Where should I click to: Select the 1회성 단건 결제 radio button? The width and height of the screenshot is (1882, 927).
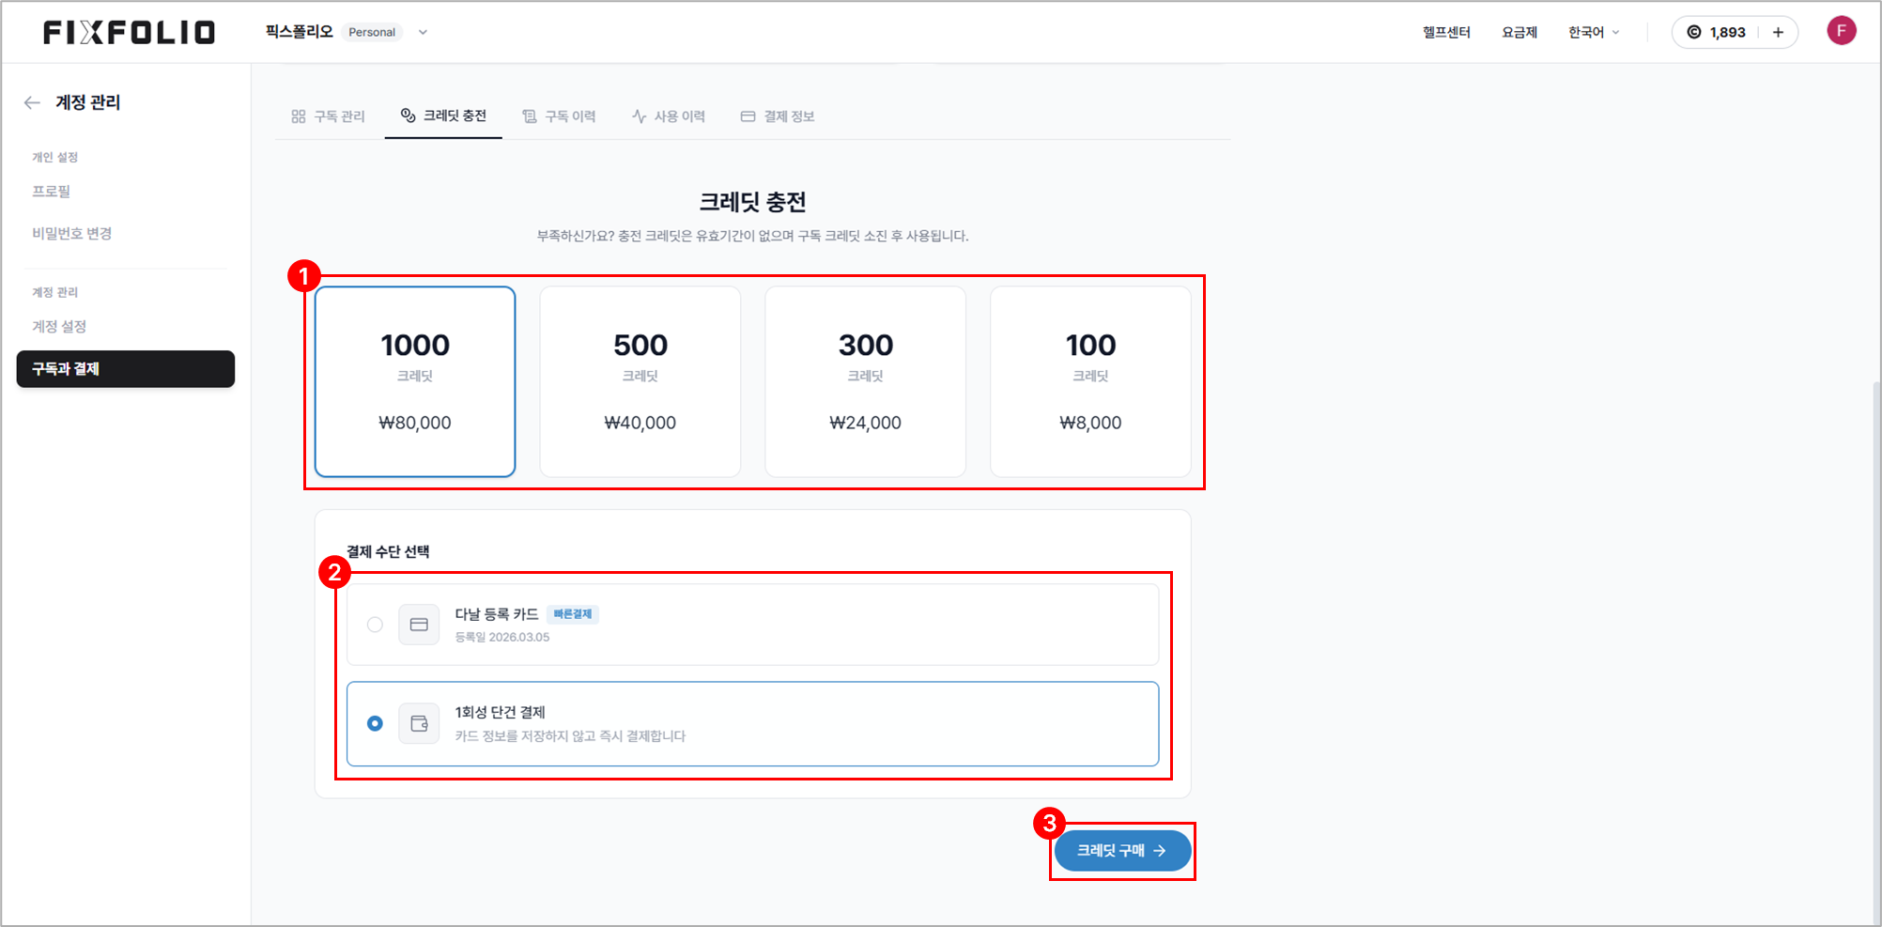click(x=375, y=723)
